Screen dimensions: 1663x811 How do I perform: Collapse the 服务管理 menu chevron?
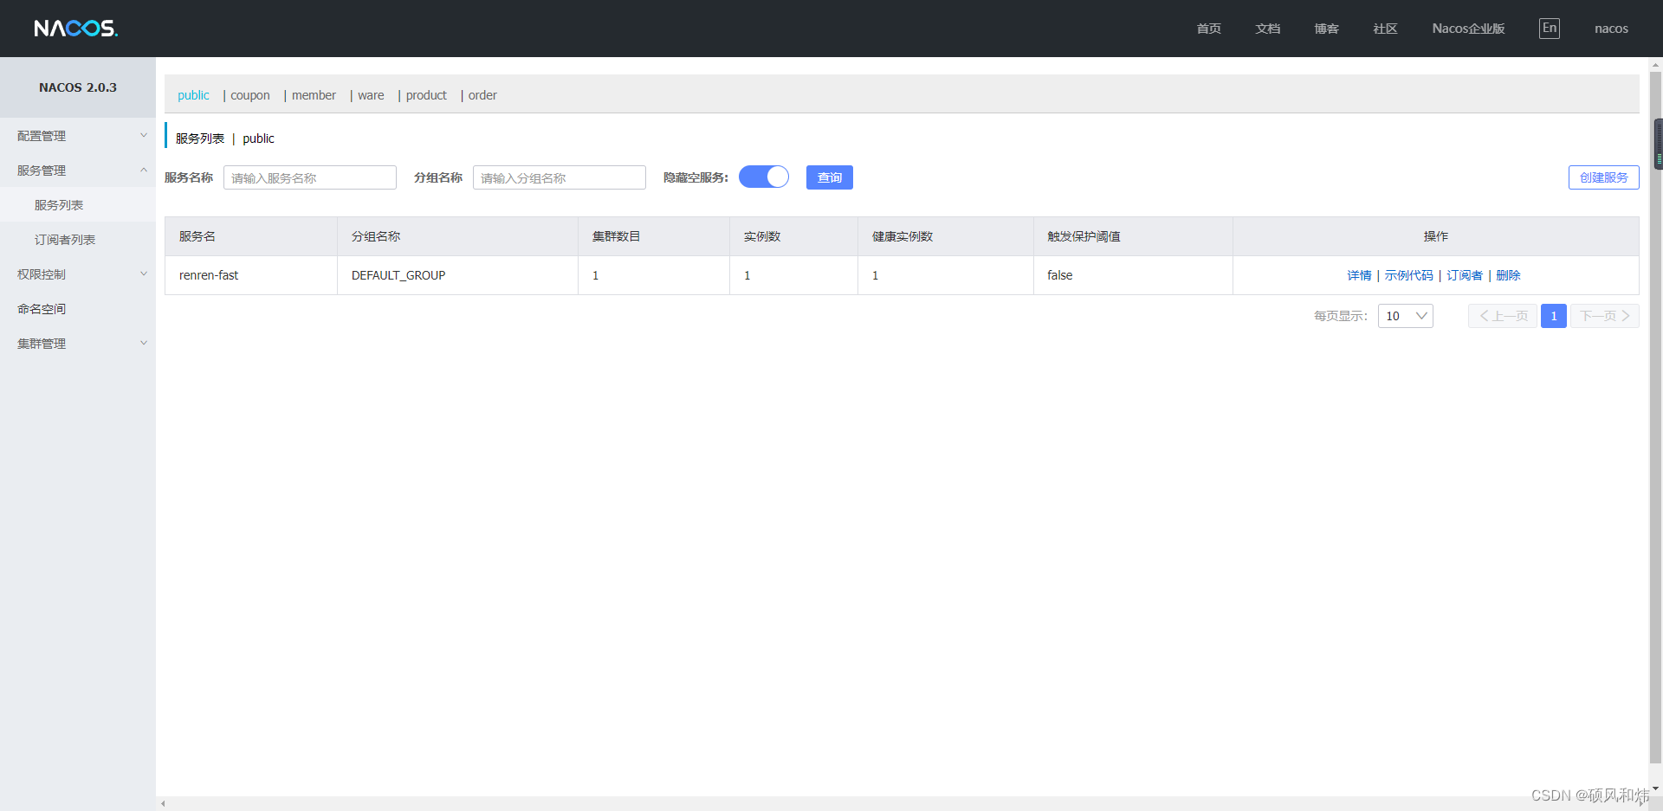(144, 170)
